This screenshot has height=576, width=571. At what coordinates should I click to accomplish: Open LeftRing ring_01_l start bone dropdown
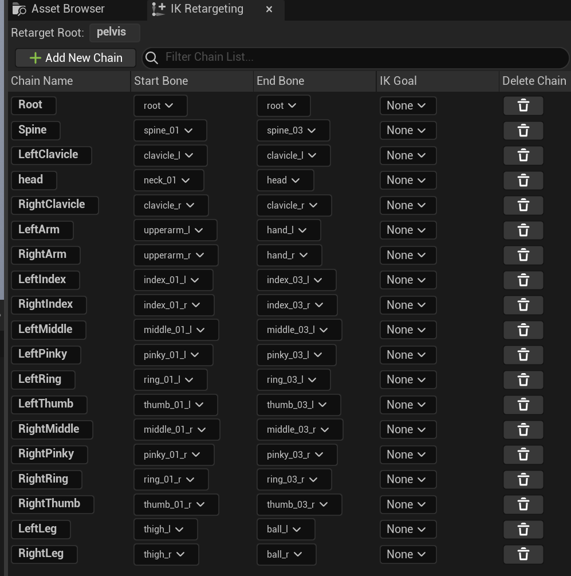click(x=170, y=380)
